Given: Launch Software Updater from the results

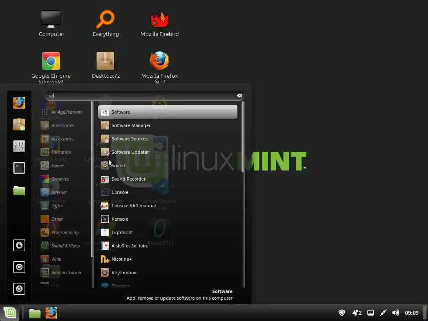Looking at the screenshot, I should 168,152.
